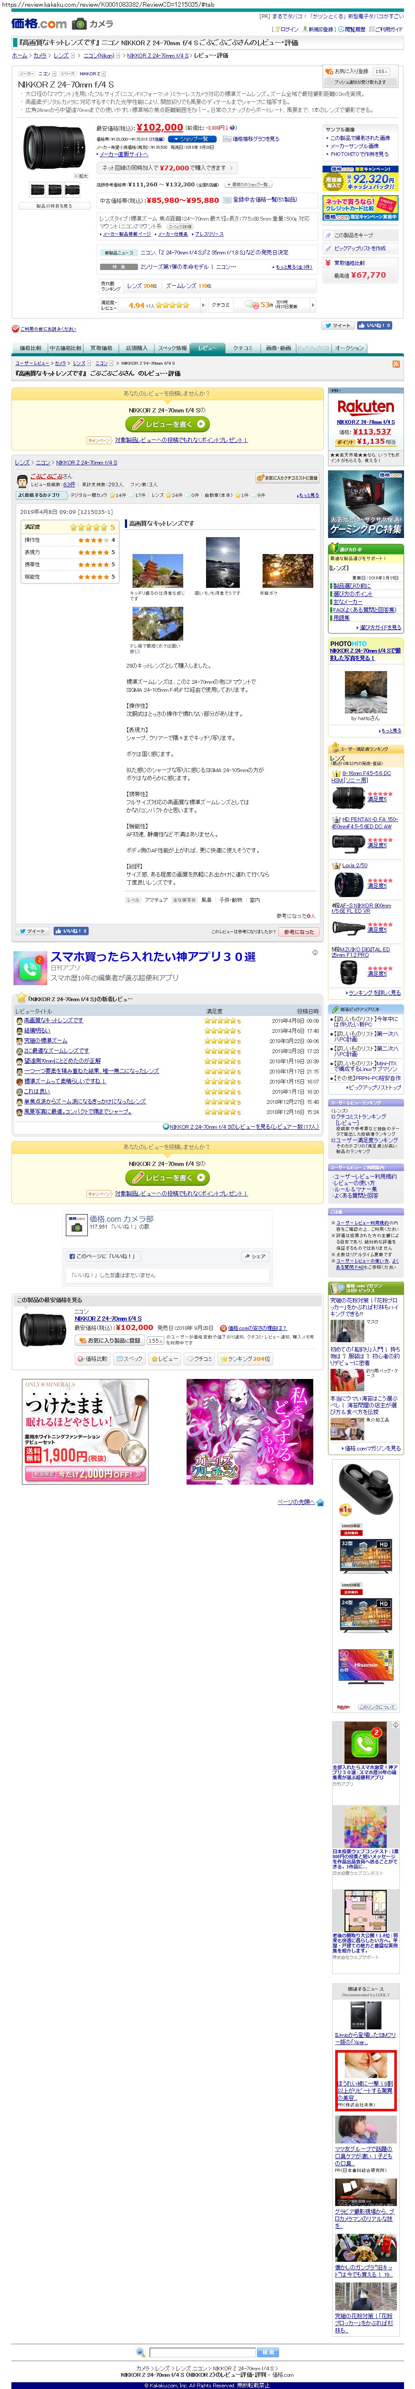
Task: Switch to the クチコミ tab
Action: [x=242, y=349]
